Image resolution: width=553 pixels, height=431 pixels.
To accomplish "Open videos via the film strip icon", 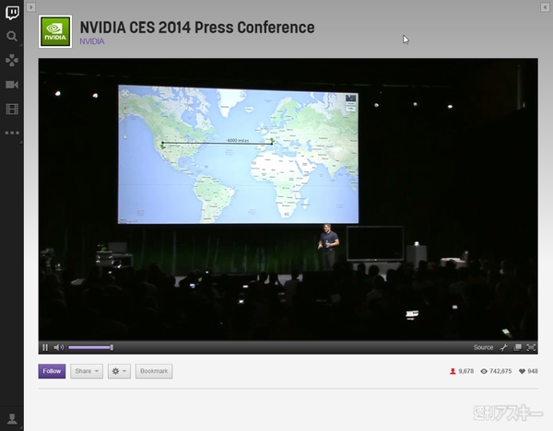I will pyautogui.click(x=12, y=110).
